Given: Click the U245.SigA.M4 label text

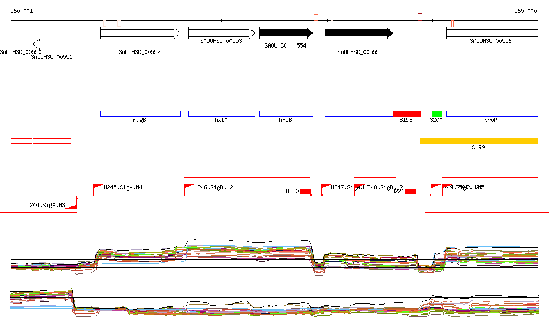Looking at the screenshot, I should [123, 188].
